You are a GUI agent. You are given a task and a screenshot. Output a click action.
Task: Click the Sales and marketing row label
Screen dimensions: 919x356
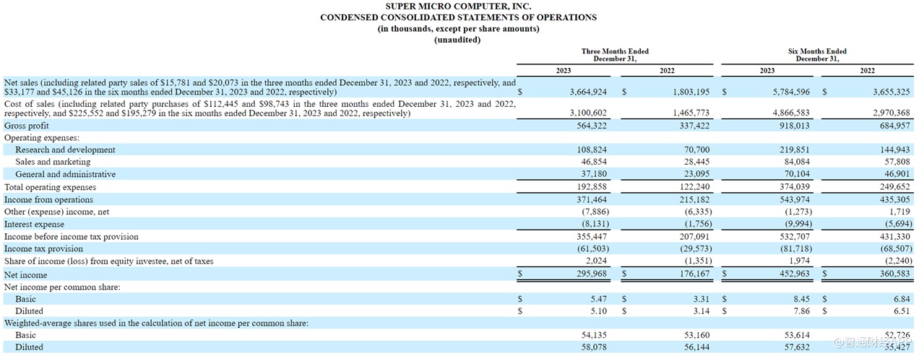[53, 162]
